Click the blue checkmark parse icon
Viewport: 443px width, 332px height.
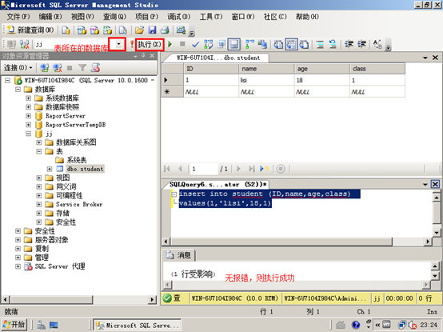tap(195, 44)
